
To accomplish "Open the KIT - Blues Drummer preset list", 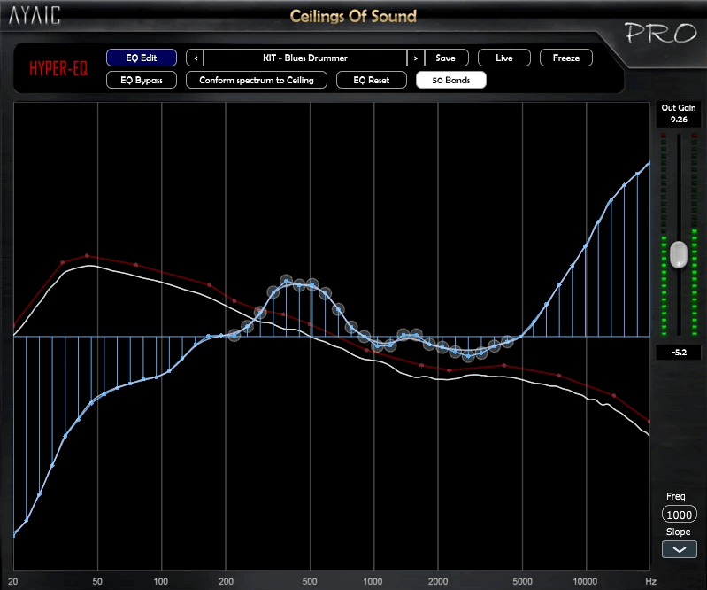I will [x=305, y=58].
